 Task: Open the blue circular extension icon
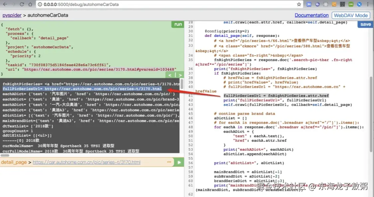pyautogui.click(x=359, y=4)
